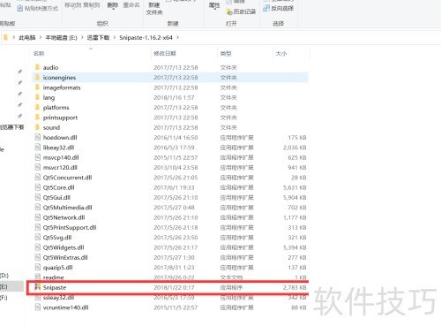Go to 迅雷下载 breadcrumb
The image size is (441, 334).
coord(98,38)
